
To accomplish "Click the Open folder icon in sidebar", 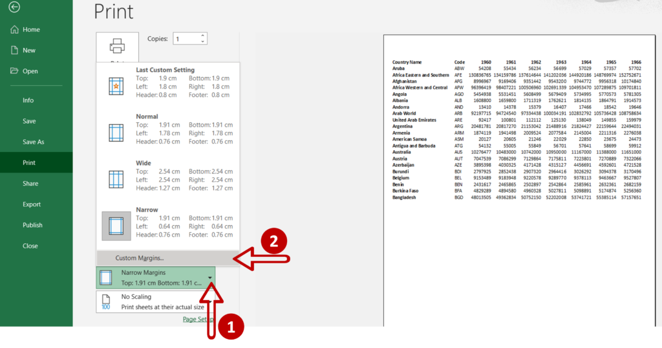I will point(14,71).
